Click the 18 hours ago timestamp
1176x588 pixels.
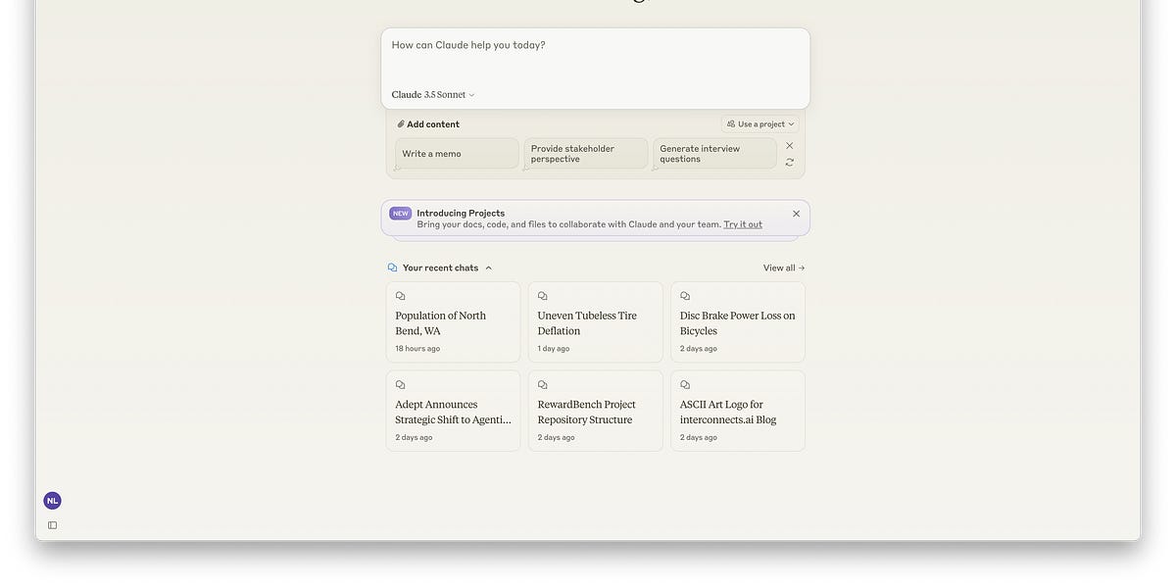click(x=417, y=349)
